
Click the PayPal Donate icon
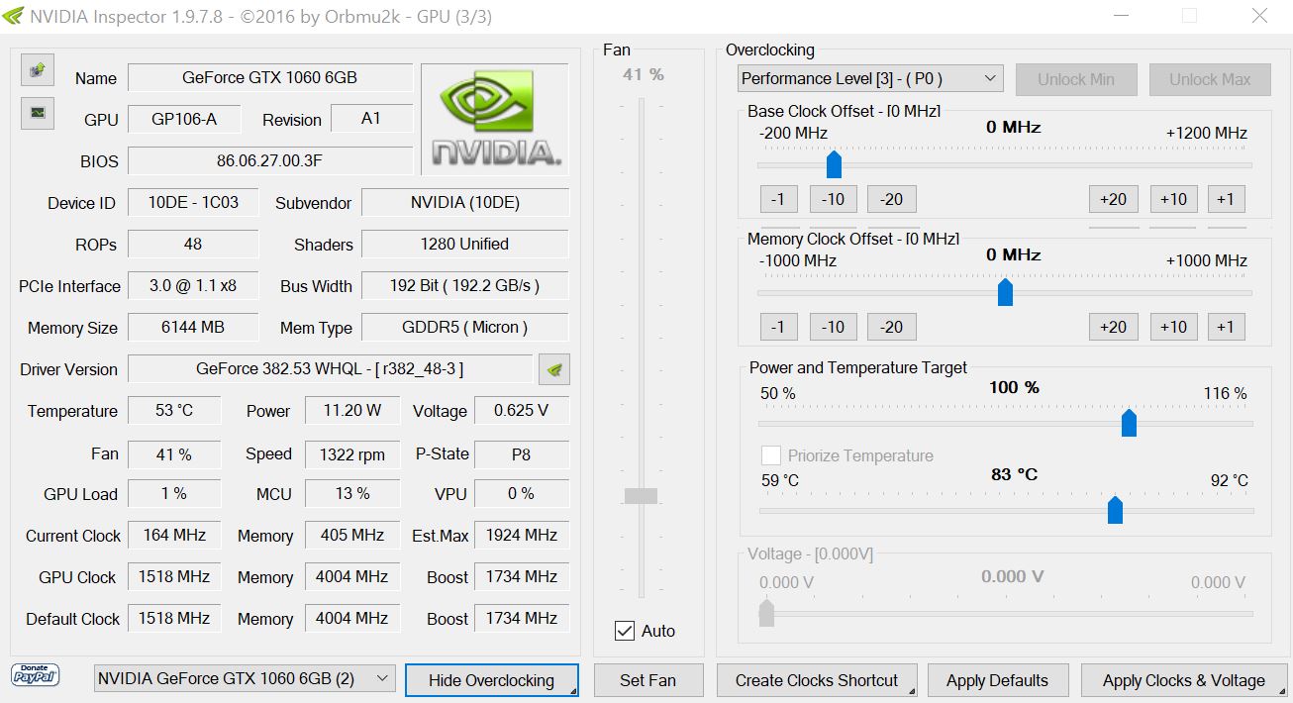pos(36,675)
